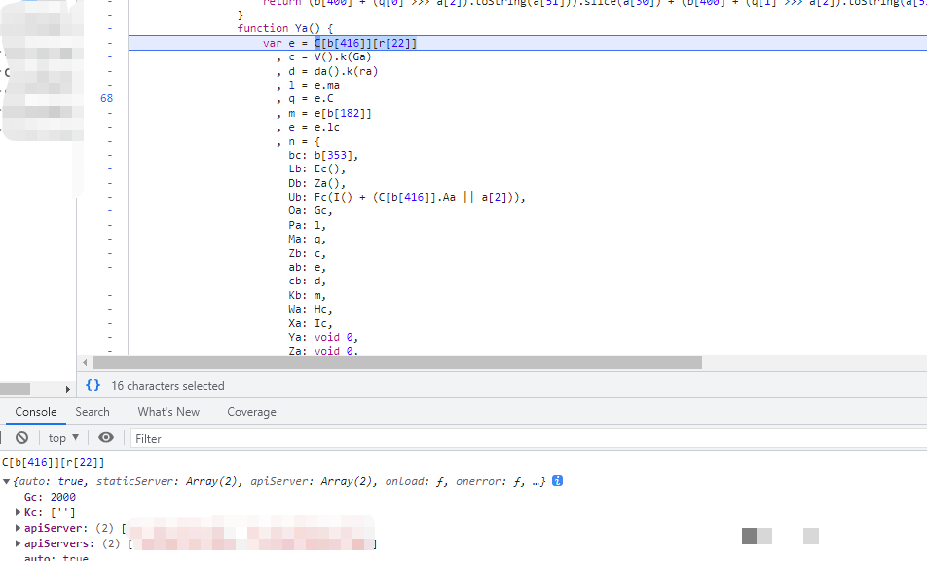
Task: Click the left arrow of horizontal scrollbar
Action: [85, 362]
